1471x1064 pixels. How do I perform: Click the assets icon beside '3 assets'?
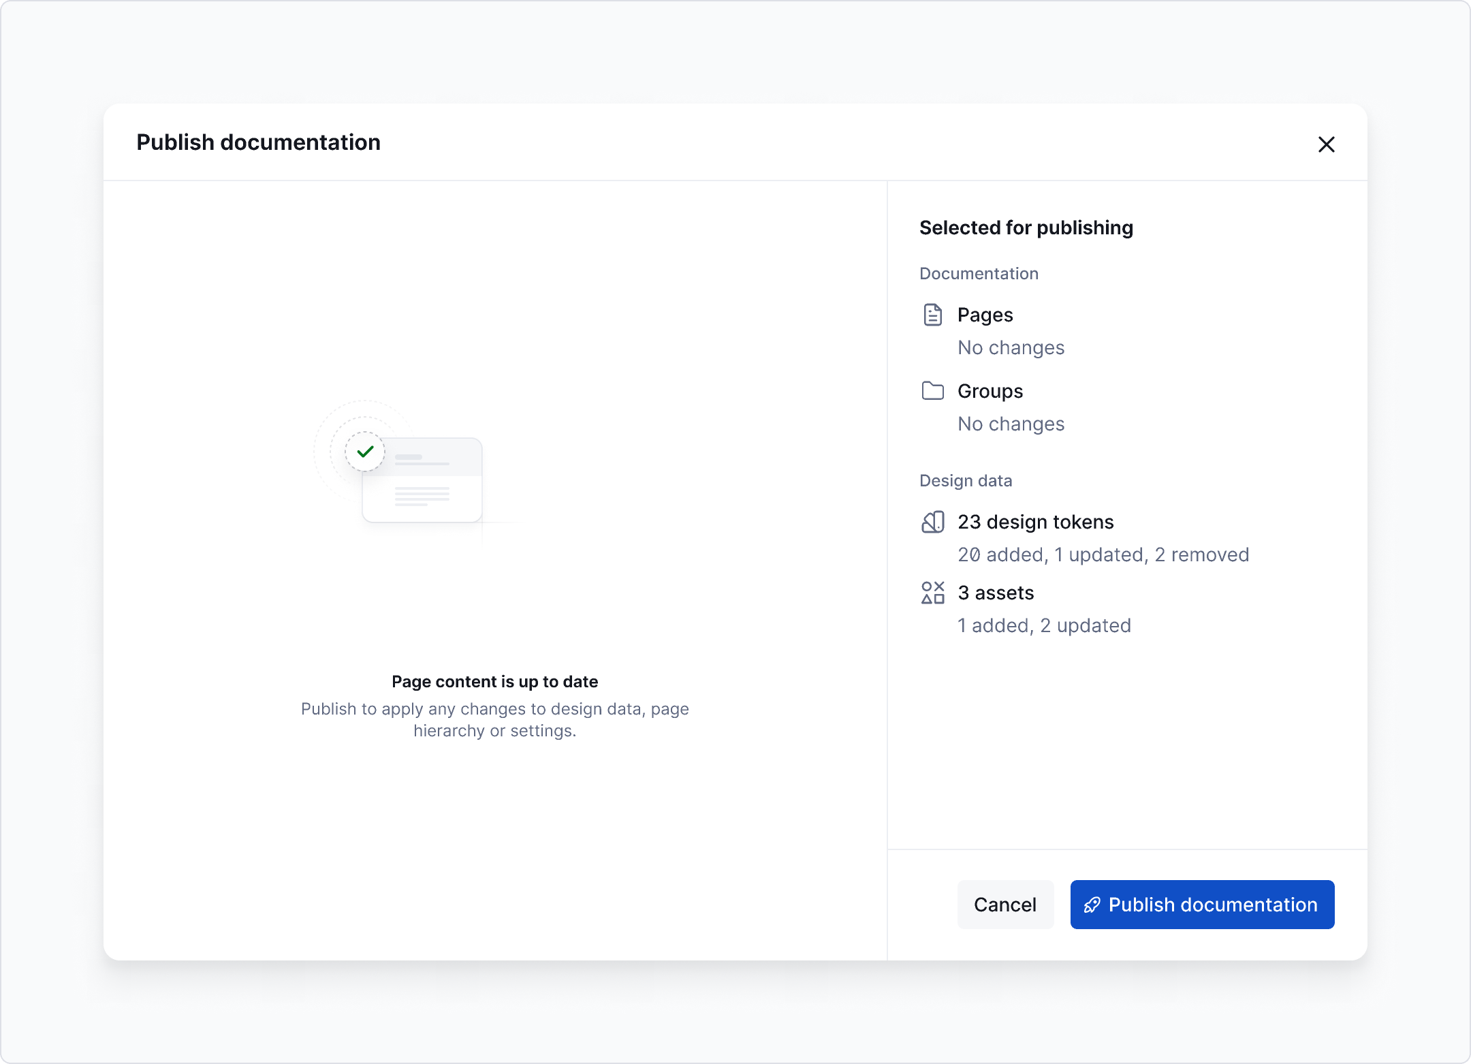[x=932, y=592]
